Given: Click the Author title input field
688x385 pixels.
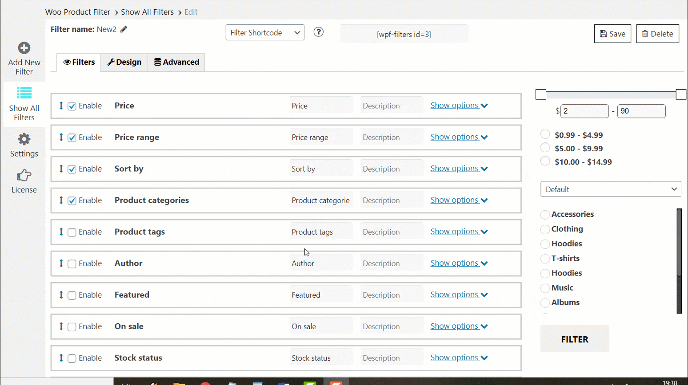Looking at the screenshot, I should point(321,263).
